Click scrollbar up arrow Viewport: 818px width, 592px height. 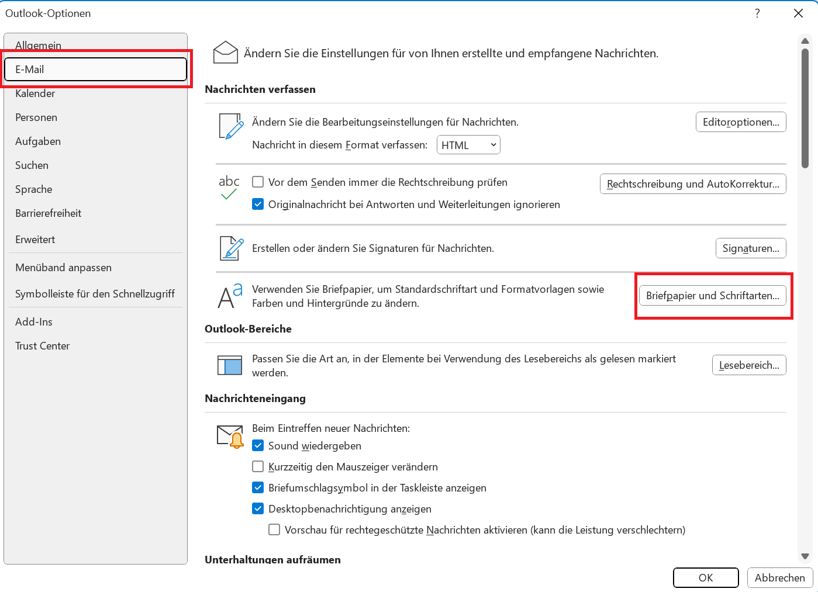805,41
